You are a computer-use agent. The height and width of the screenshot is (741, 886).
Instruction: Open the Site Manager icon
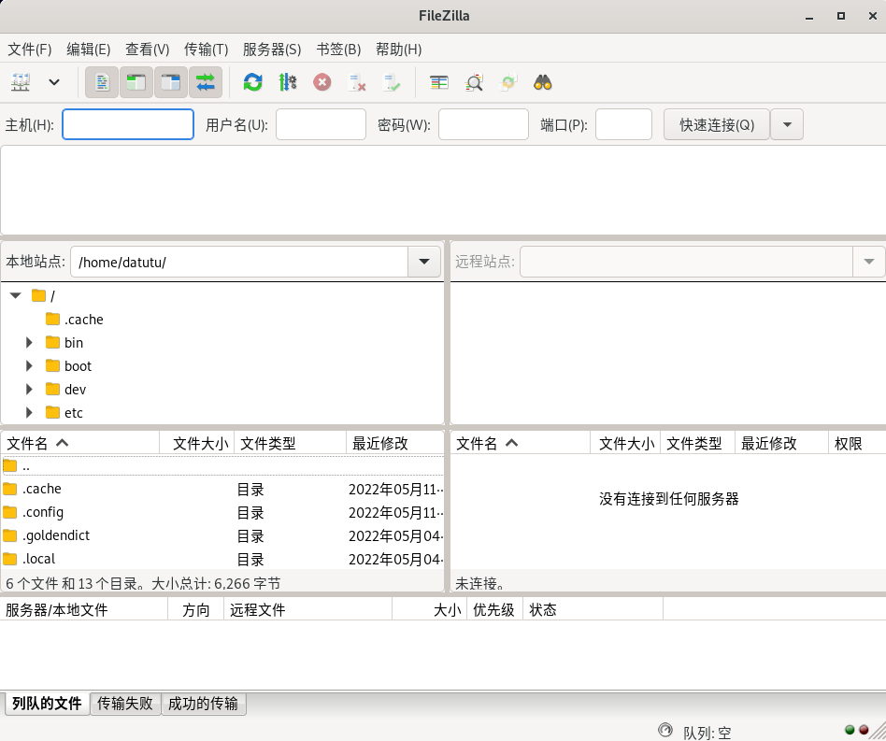[x=21, y=82]
